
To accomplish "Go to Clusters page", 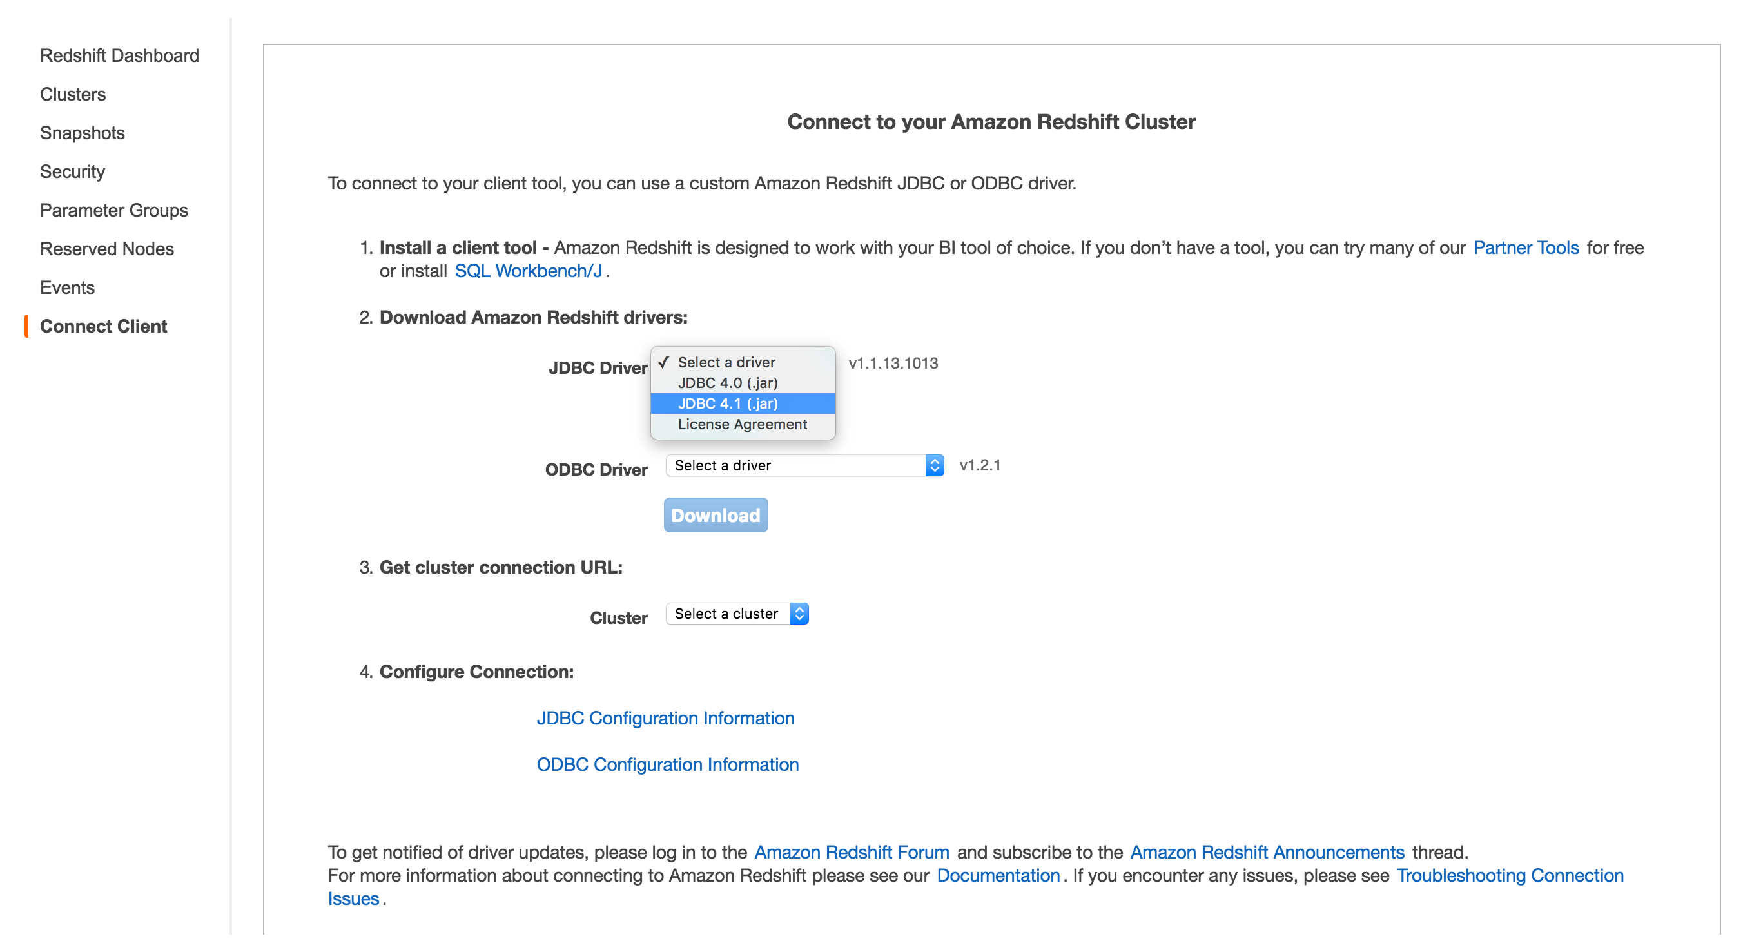I will point(72,94).
